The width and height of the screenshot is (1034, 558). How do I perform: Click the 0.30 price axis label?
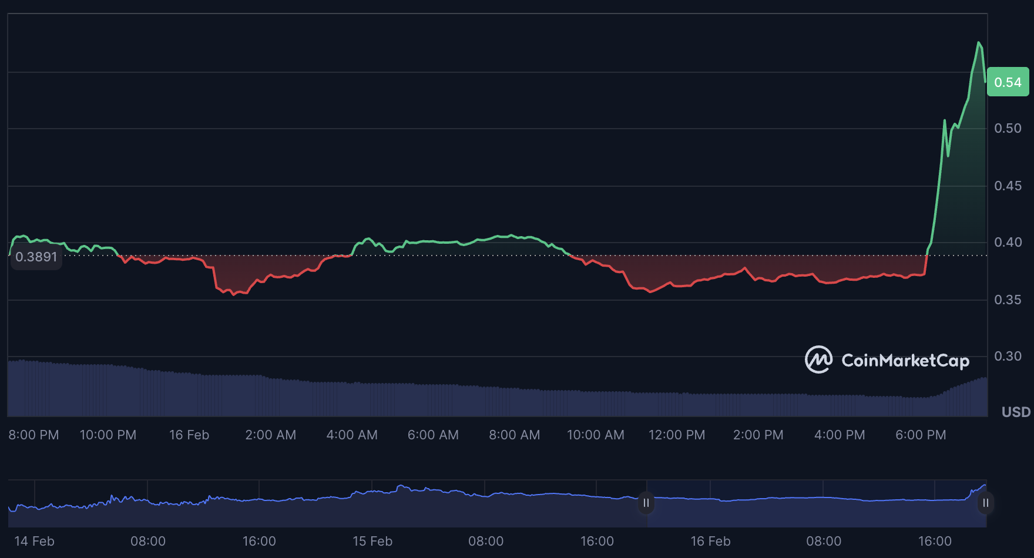pyautogui.click(x=1008, y=356)
